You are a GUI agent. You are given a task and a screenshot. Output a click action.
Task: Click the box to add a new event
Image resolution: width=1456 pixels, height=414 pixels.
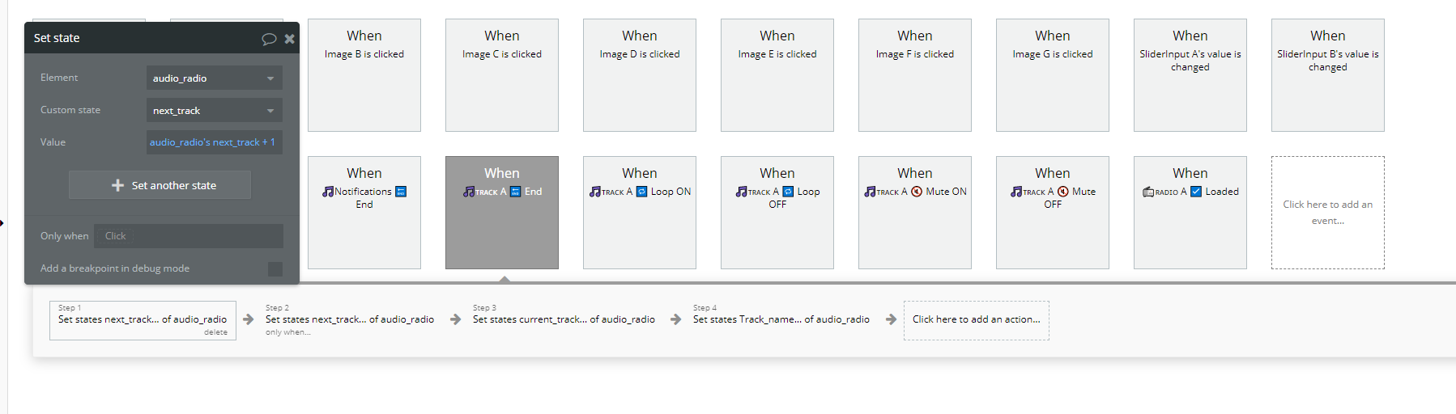[x=1327, y=213]
